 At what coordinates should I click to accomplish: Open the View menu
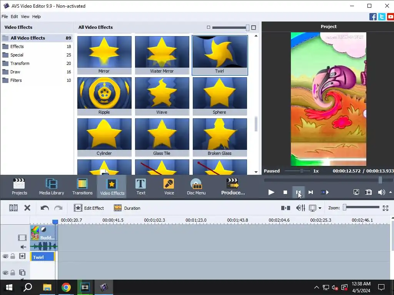(25, 17)
